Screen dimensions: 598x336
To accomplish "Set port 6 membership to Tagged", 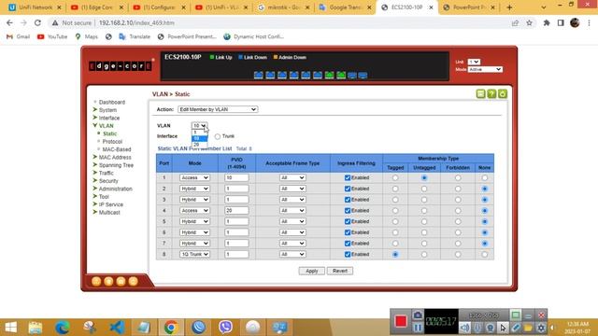I will (x=395, y=232).
